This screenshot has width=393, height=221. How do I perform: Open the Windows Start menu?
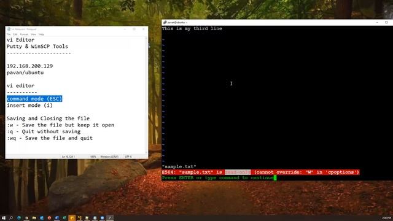click(4, 218)
